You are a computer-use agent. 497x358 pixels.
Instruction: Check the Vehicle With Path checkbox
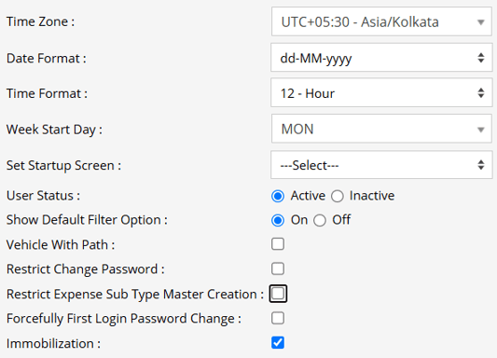[x=278, y=244]
